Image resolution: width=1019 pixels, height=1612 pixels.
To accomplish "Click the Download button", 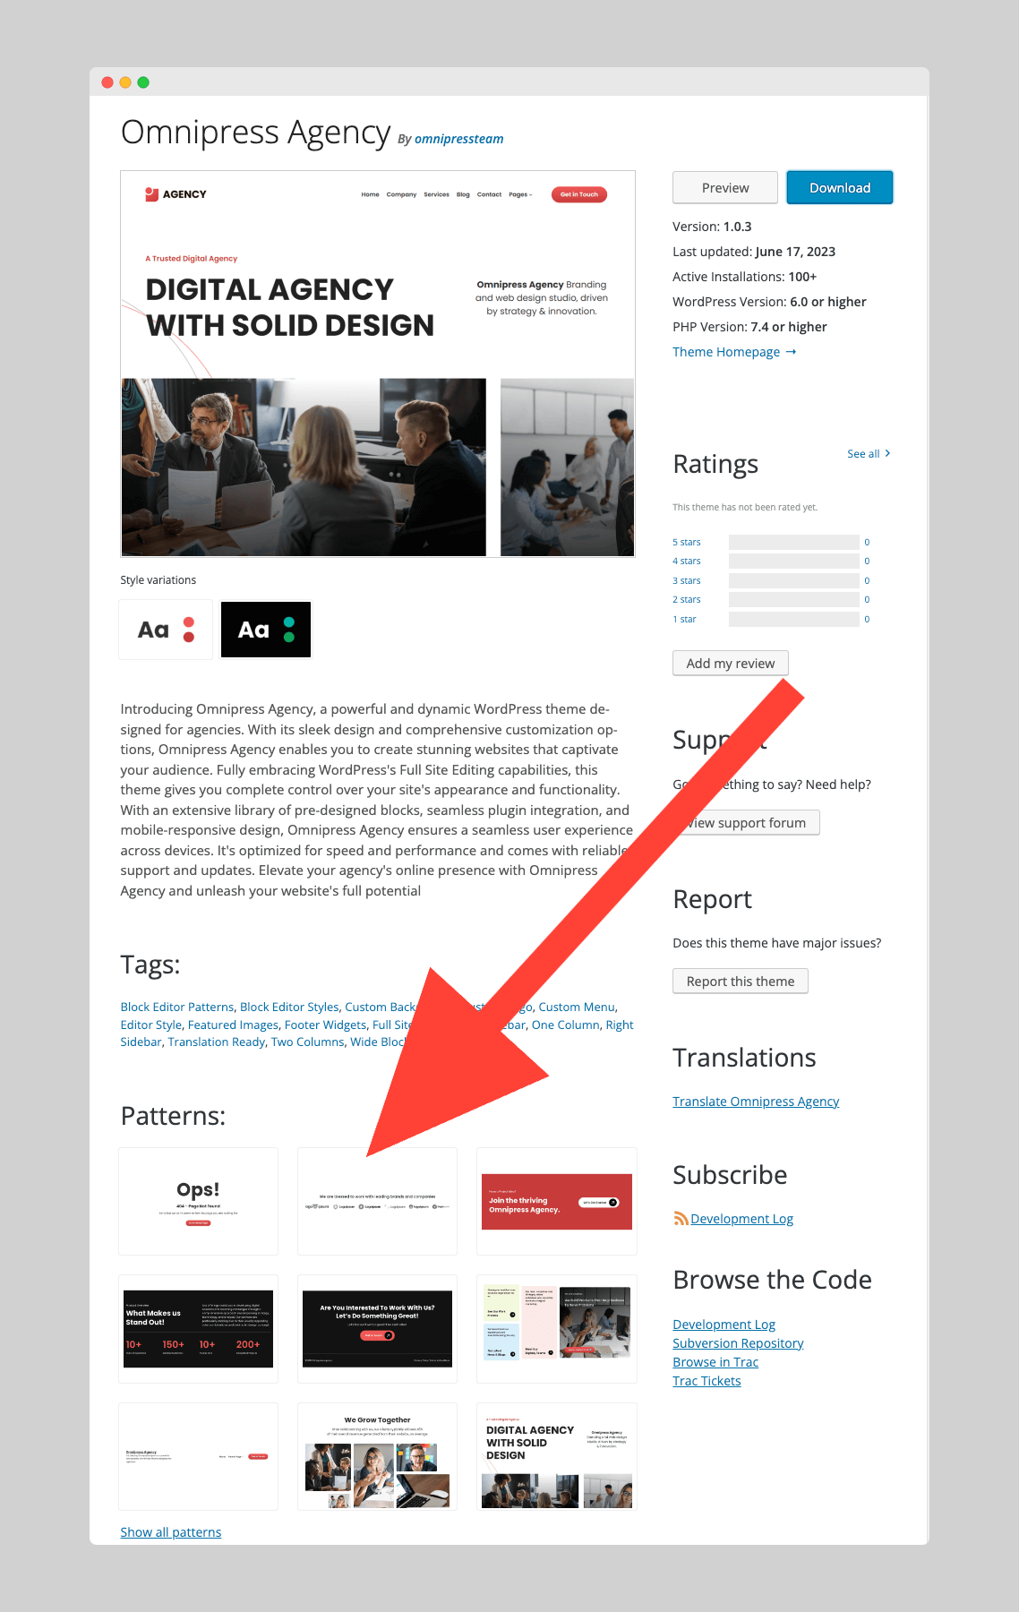I will 840,187.
